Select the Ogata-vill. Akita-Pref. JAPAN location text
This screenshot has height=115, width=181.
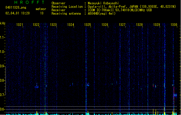click(x=132, y=7)
